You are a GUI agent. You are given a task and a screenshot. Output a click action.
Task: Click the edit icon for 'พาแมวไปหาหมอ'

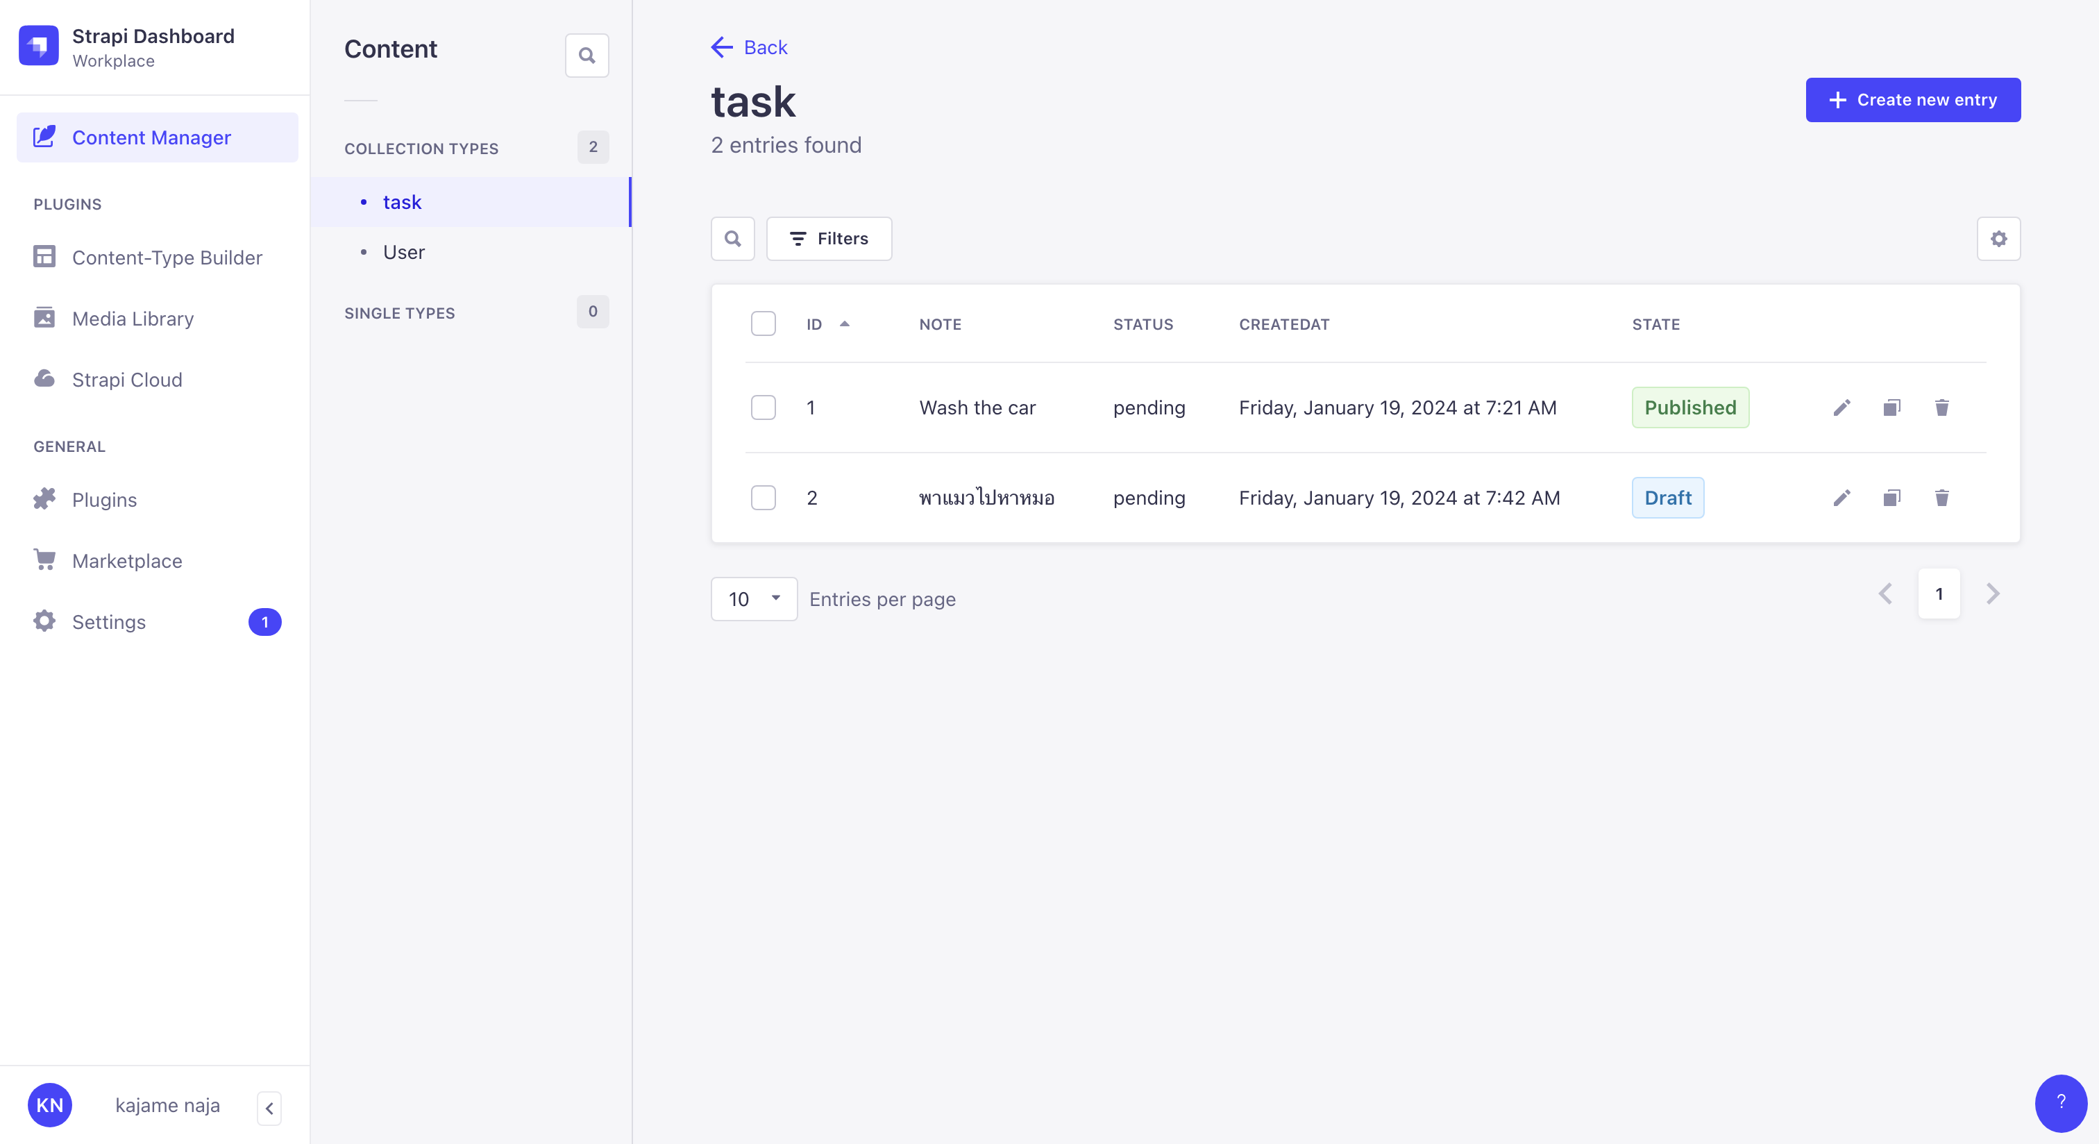pos(1841,497)
